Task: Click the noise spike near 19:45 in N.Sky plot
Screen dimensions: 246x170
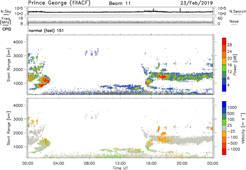Action: [x=180, y=10]
